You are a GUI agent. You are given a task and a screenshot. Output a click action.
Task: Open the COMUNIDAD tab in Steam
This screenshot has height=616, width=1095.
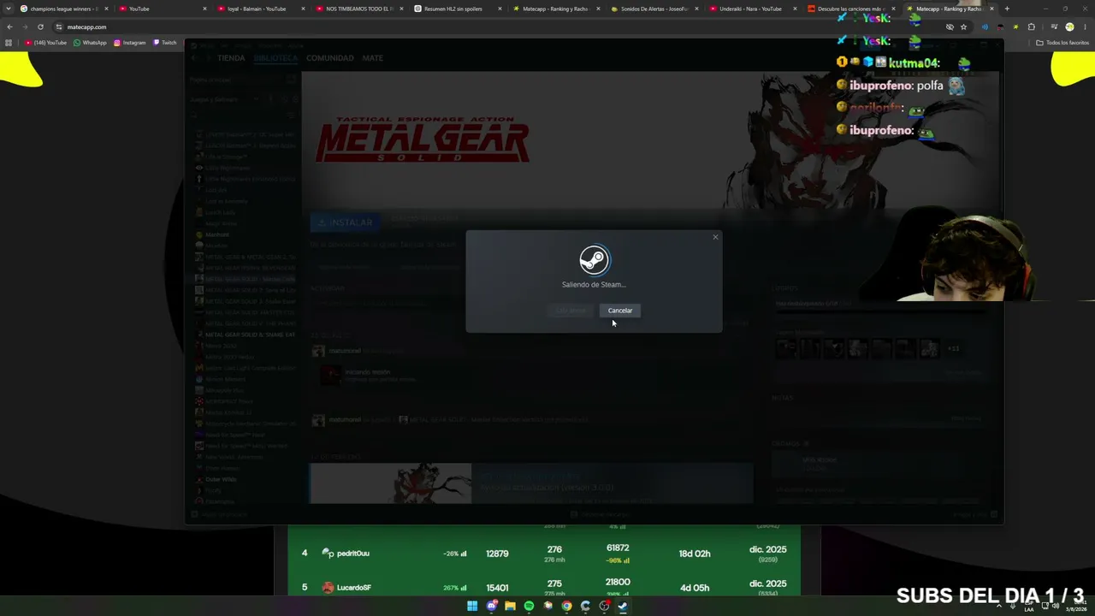[x=330, y=58]
